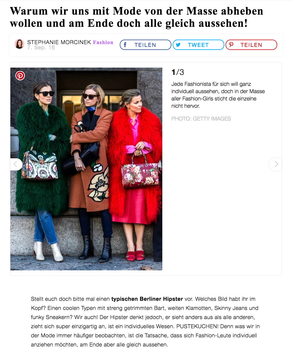Screen dimensions: 293x355
Task: Click the slide counter 1/3
Action: pyautogui.click(x=178, y=72)
